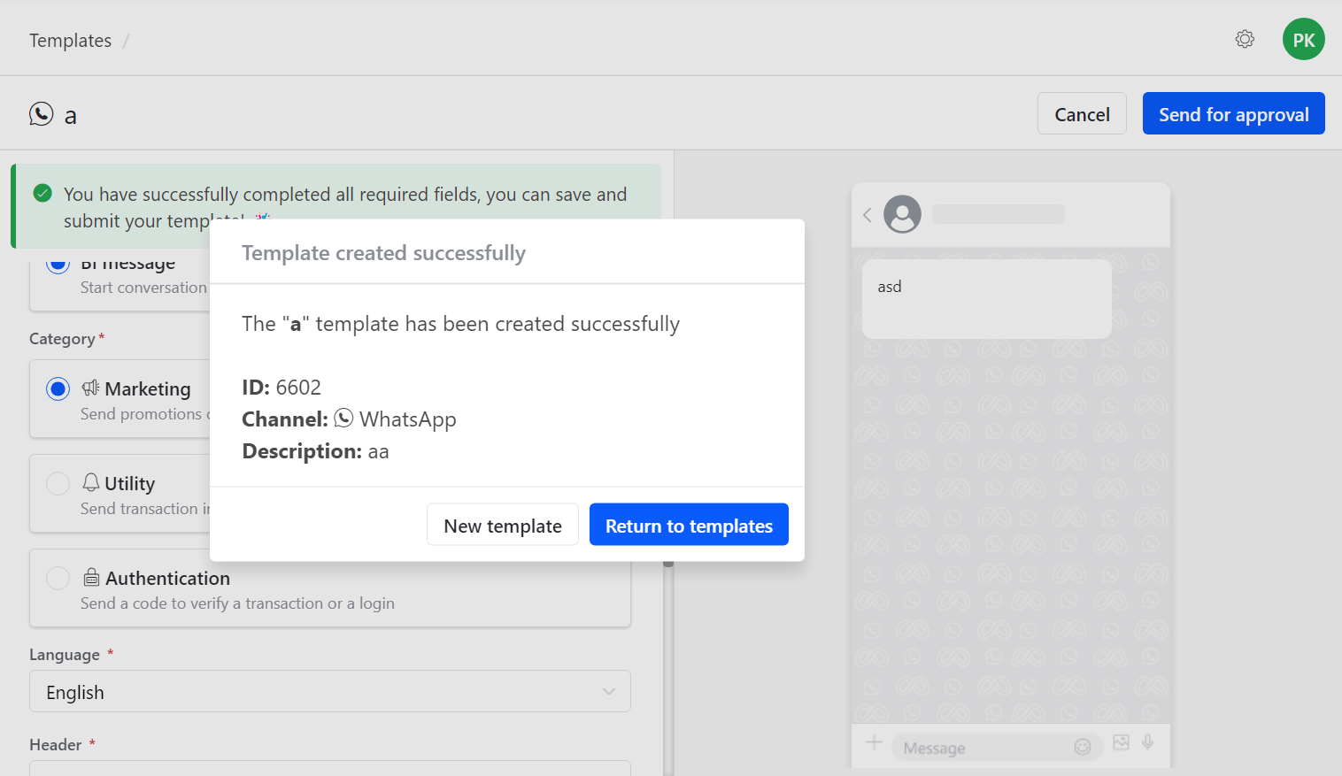Click the asd message bubble in preview
The width and height of the screenshot is (1342, 776).
[986, 299]
